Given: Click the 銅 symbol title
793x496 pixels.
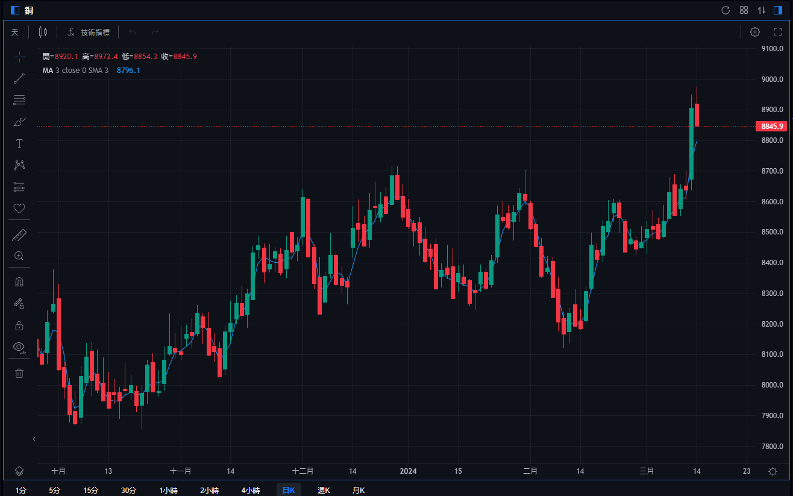Looking at the screenshot, I should (x=29, y=10).
